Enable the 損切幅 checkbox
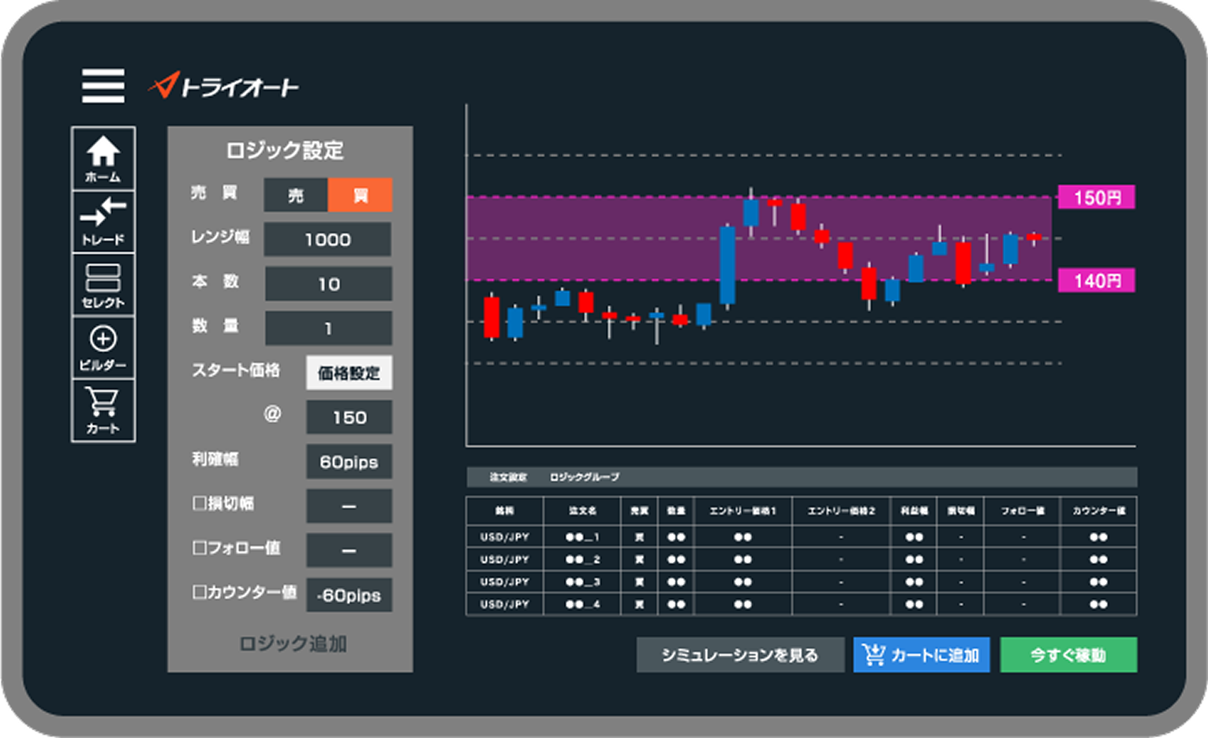This screenshot has height=738, width=1208. coord(199,504)
